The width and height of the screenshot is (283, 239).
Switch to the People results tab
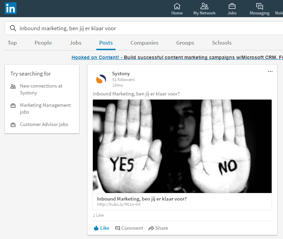pos(43,43)
